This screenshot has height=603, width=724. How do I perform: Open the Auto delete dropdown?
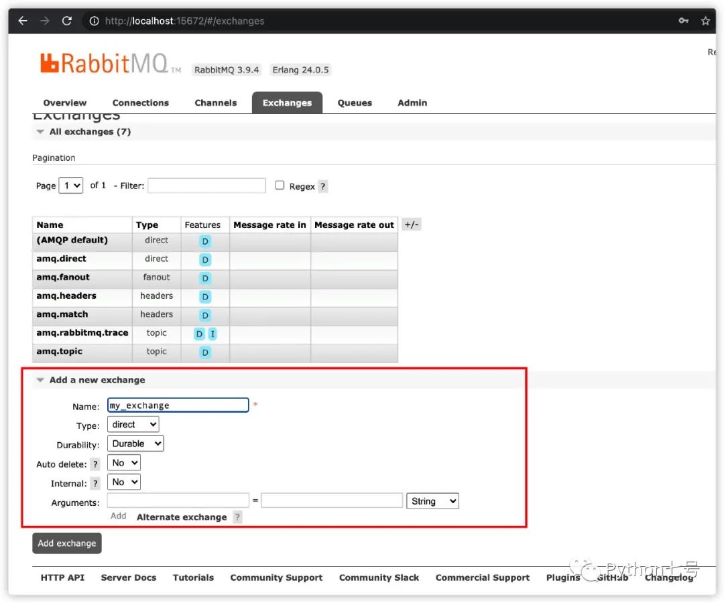click(x=124, y=463)
